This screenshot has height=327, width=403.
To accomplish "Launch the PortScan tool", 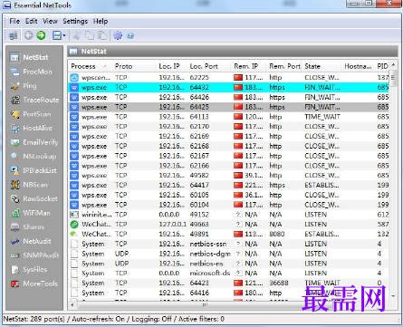I will tap(31, 114).
